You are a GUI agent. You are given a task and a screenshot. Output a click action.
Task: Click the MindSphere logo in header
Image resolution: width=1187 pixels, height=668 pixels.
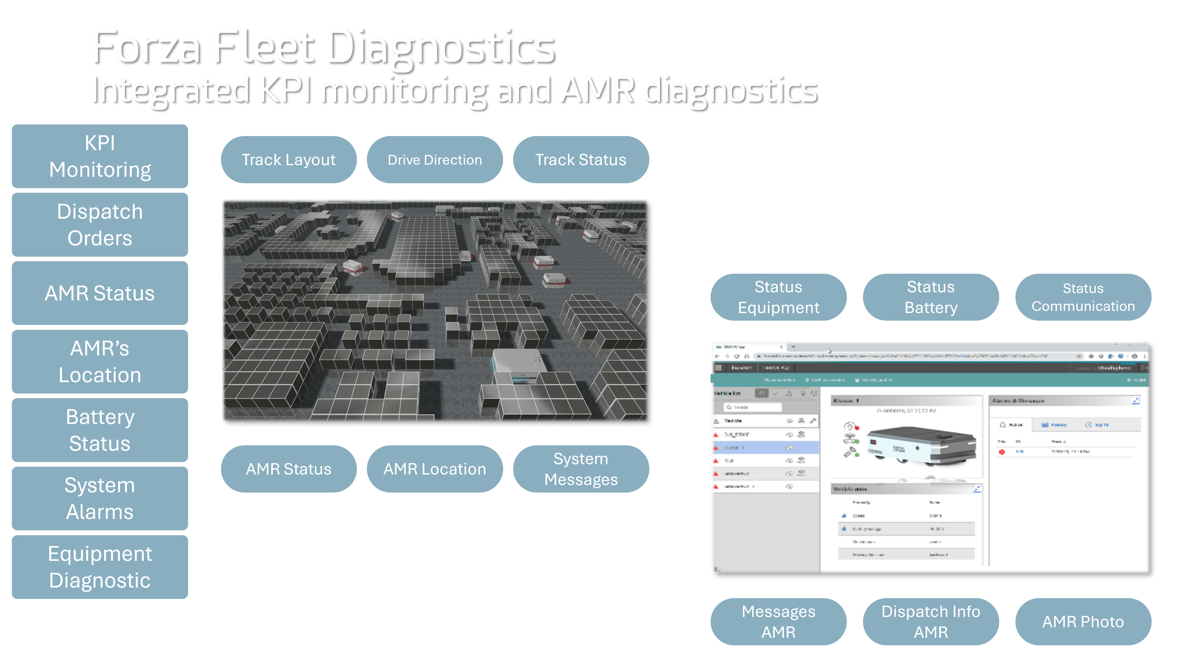[1114, 368]
